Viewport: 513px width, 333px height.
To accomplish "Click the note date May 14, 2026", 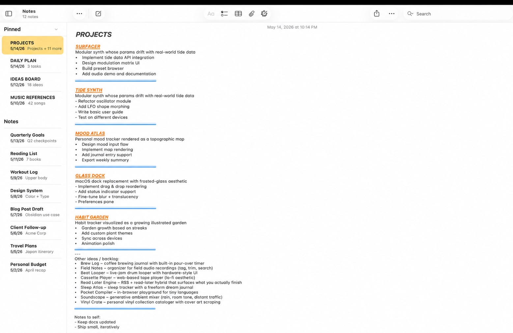I will click(292, 27).
